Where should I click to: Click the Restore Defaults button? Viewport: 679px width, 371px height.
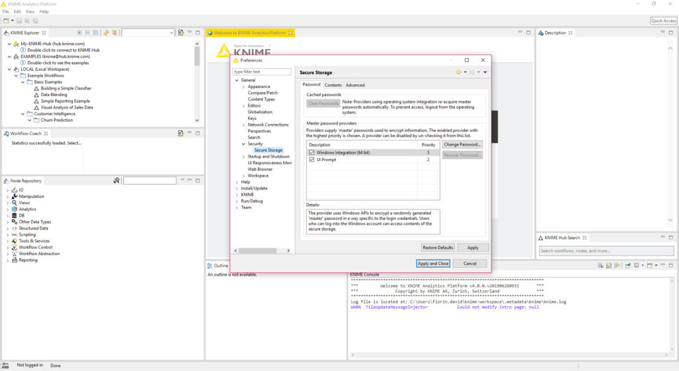[438, 247]
